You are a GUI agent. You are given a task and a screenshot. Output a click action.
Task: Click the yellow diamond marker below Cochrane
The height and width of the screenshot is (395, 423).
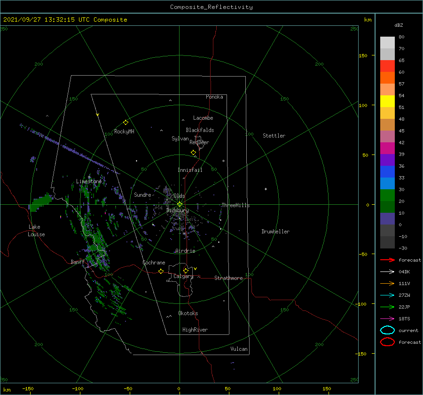click(x=161, y=271)
